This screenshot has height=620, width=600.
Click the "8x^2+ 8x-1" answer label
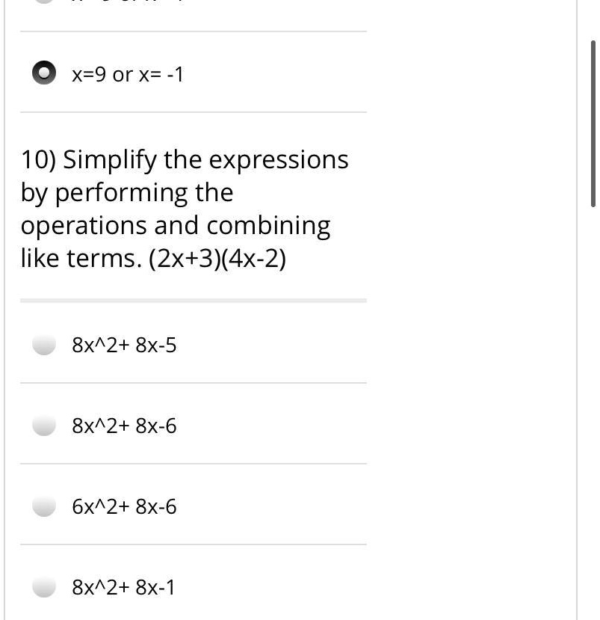pos(123,588)
